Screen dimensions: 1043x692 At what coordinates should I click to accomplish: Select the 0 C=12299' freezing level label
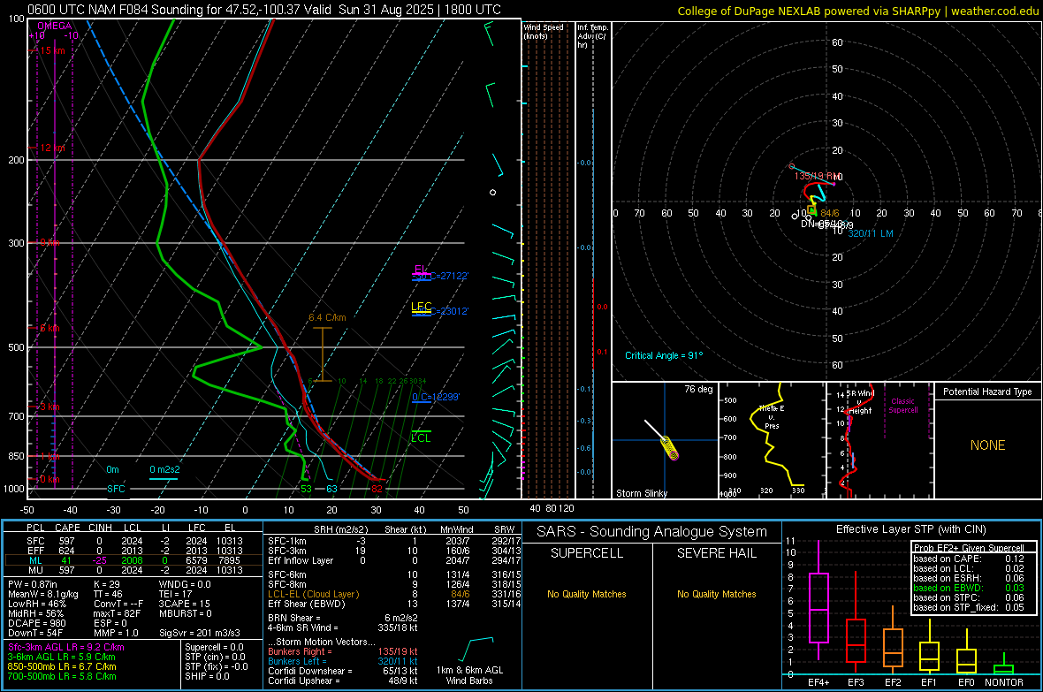pos(436,397)
